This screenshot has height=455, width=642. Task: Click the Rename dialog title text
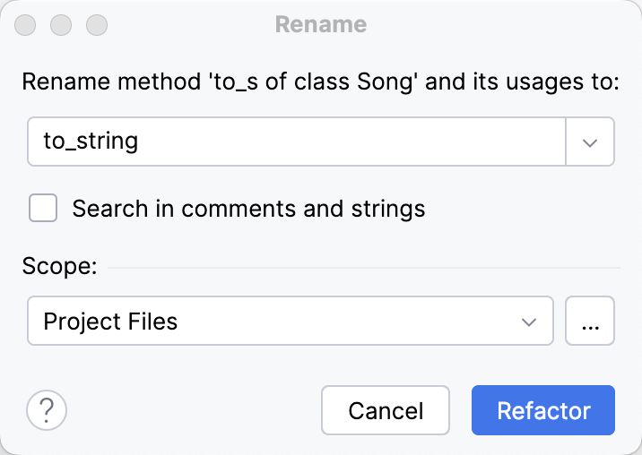pos(320,24)
